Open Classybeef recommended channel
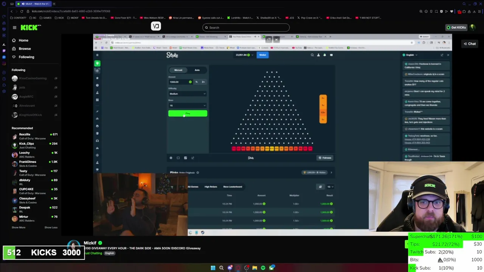484x272 pixels. pos(34,200)
